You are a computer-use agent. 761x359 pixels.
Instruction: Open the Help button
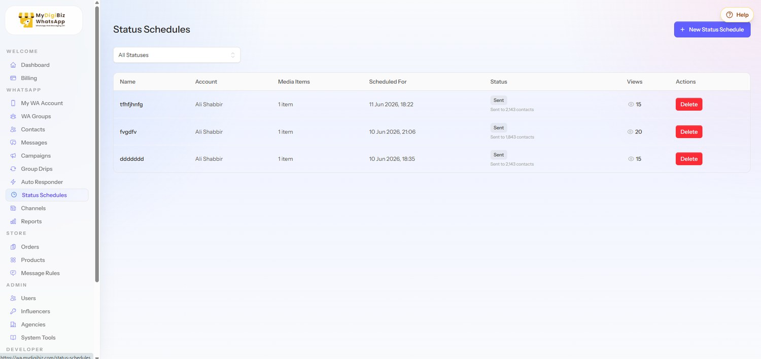click(737, 15)
